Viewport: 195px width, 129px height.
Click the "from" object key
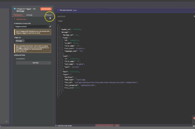(65, 38)
